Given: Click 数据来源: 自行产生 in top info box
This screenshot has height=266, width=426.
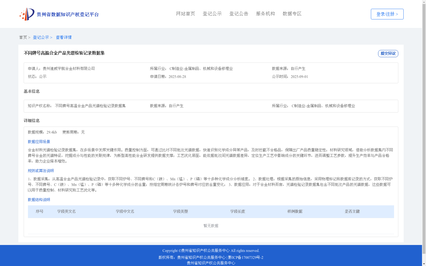Looking at the screenshot, I should point(289,69).
